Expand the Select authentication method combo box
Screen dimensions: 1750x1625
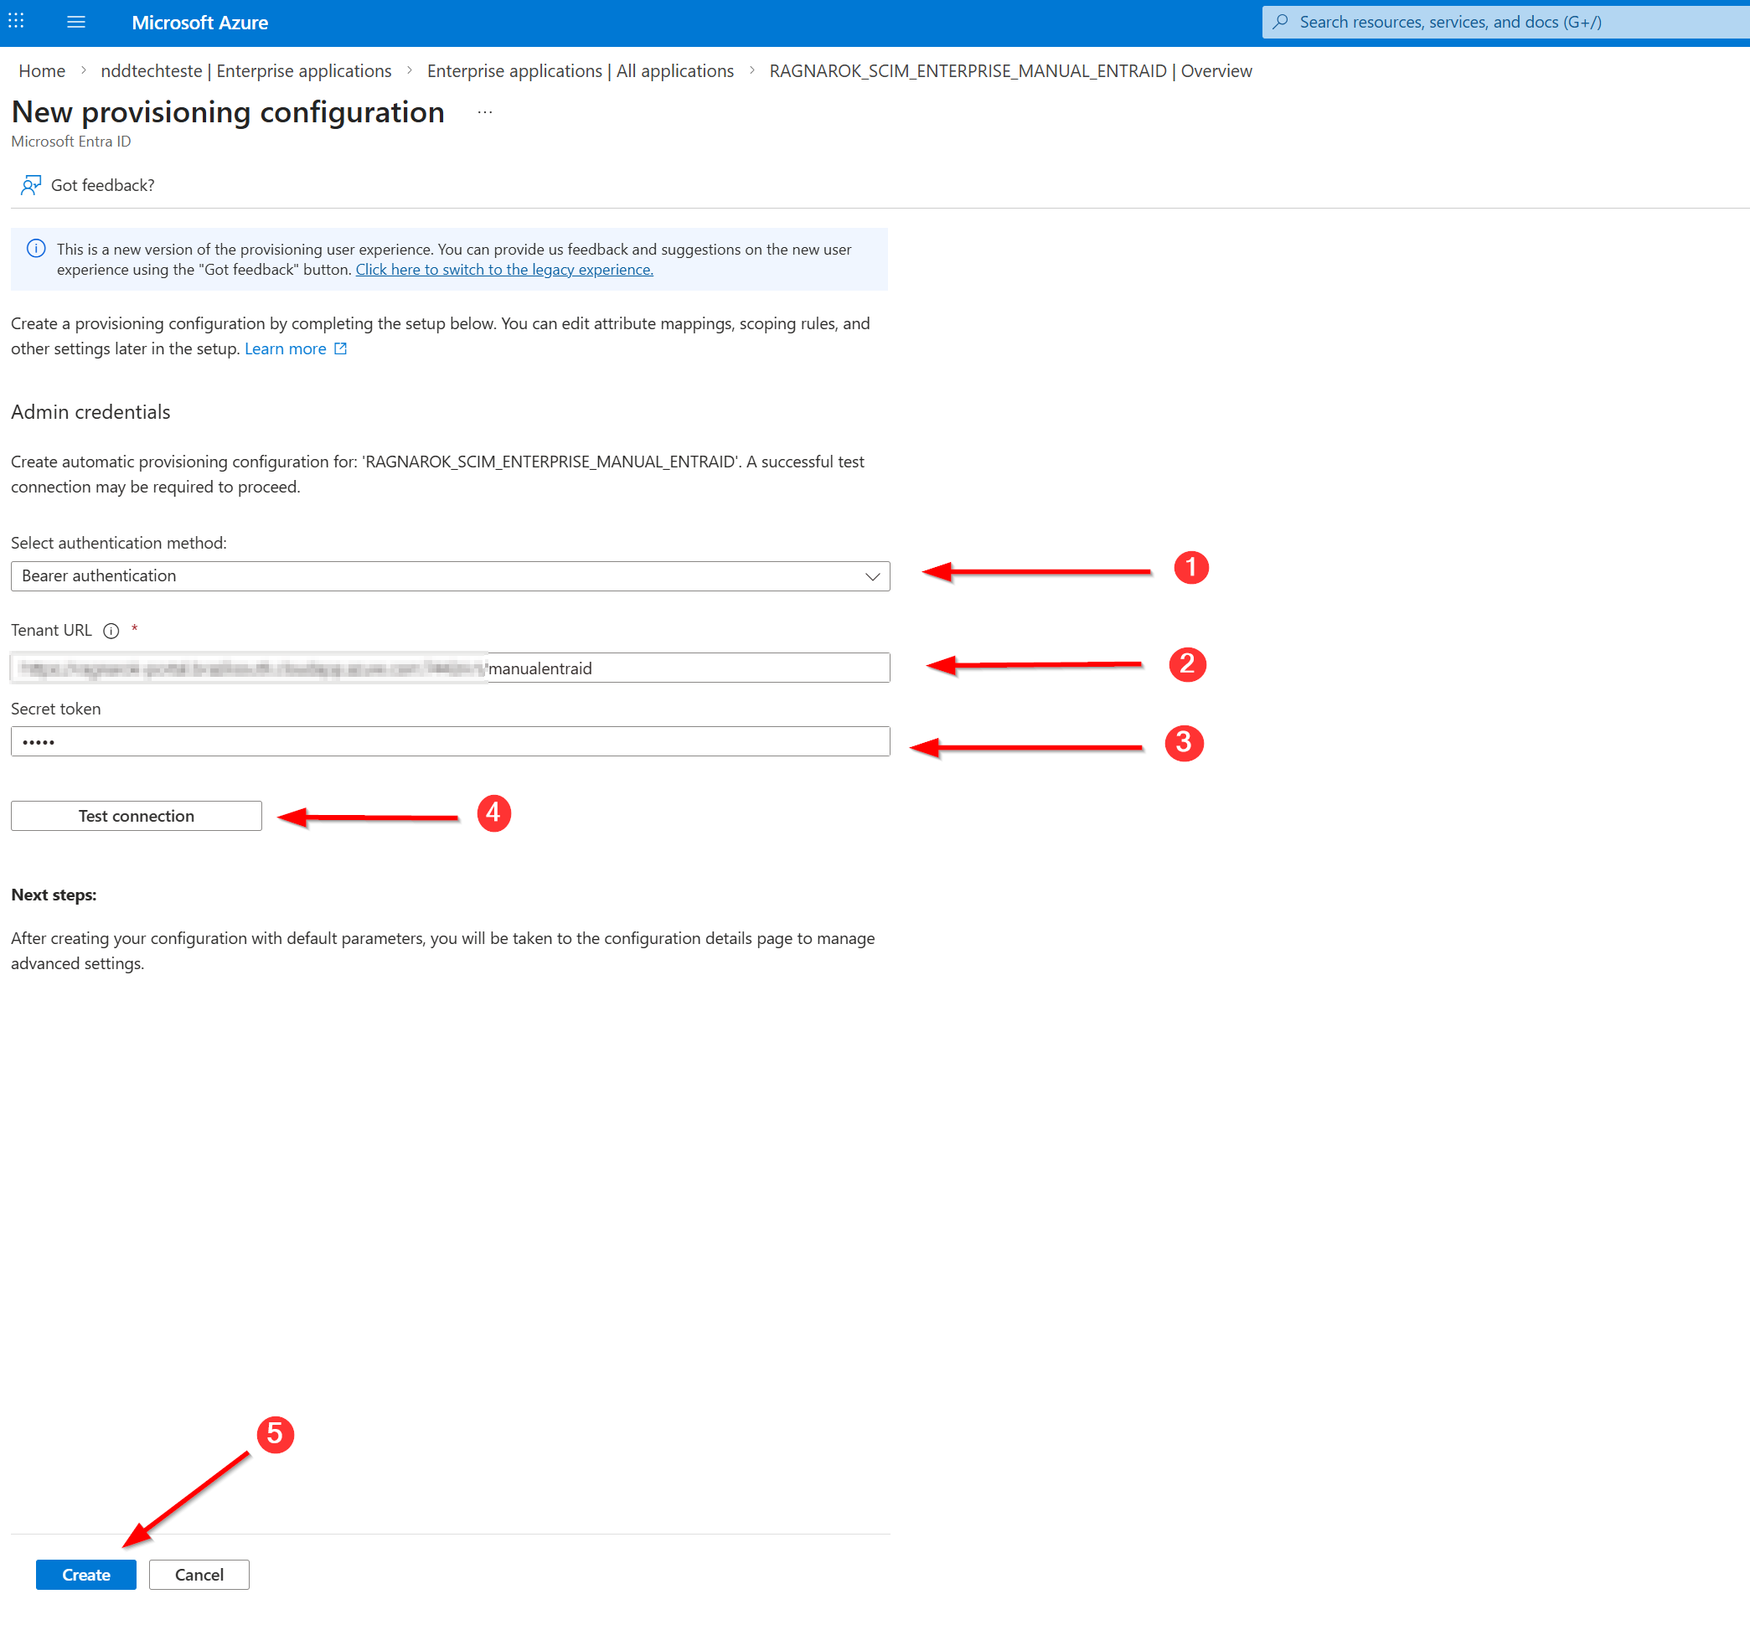(x=449, y=576)
